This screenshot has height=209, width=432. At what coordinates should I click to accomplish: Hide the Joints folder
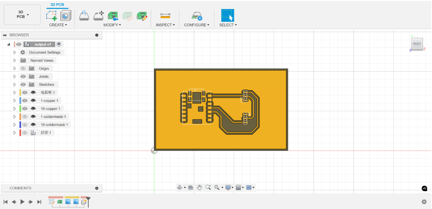click(x=23, y=76)
